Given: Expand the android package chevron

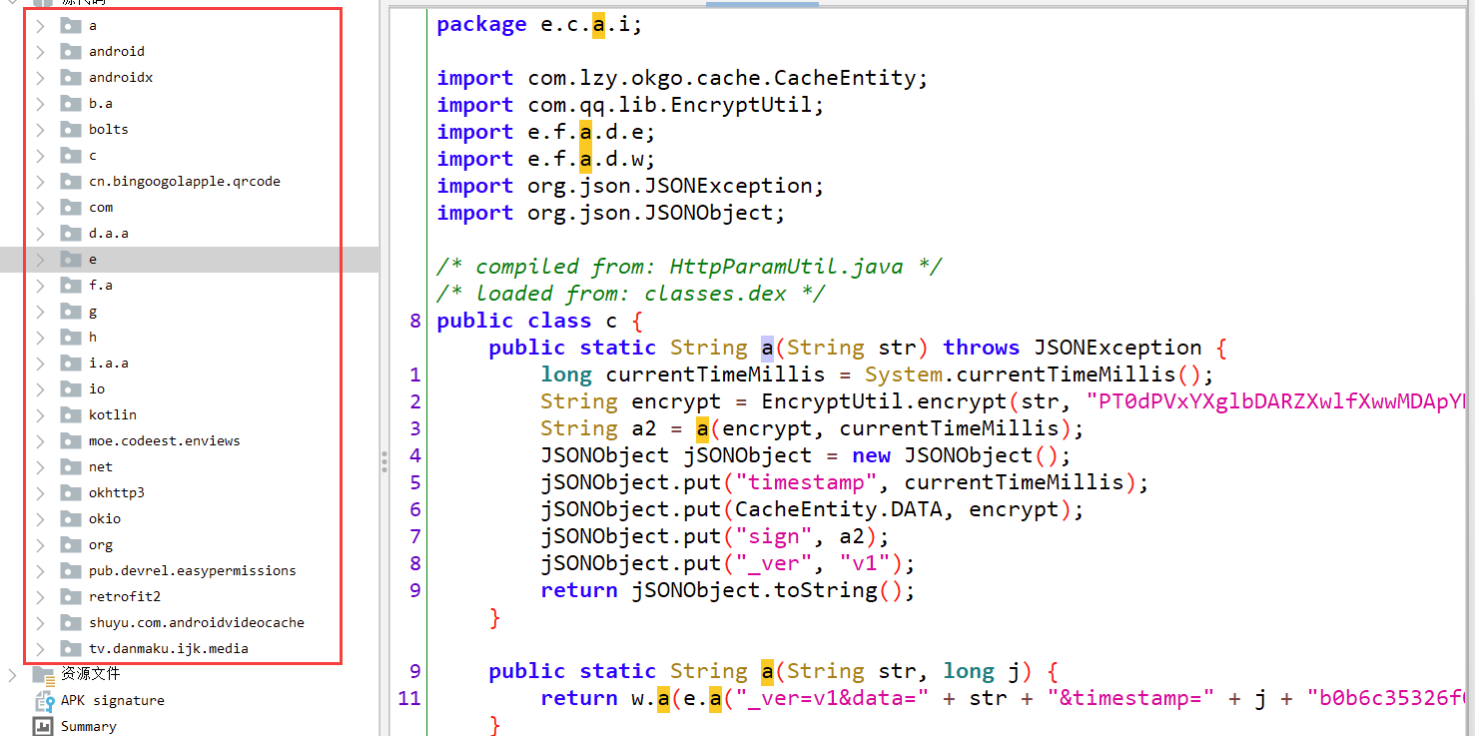Looking at the screenshot, I should tap(40, 51).
